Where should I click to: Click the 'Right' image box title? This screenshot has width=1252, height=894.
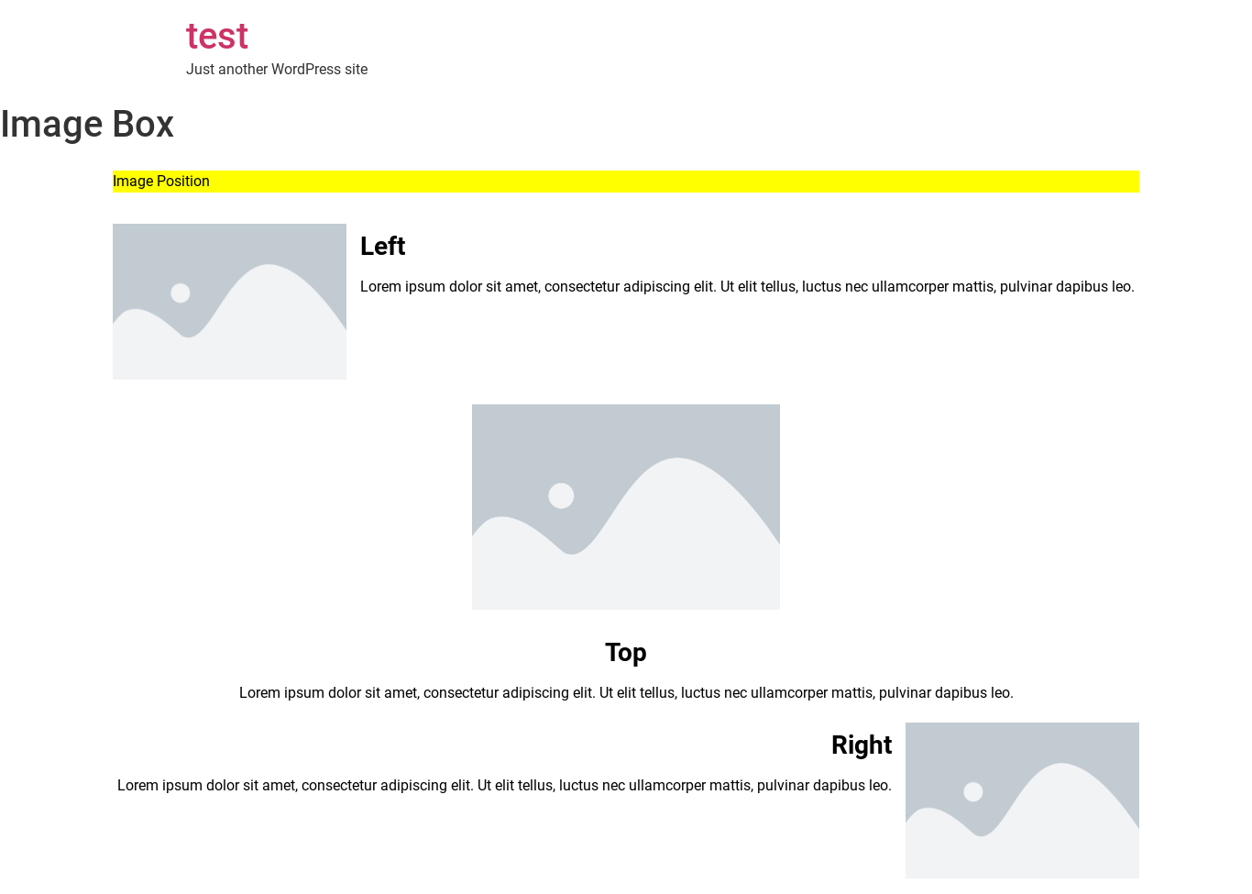point(861,745)
